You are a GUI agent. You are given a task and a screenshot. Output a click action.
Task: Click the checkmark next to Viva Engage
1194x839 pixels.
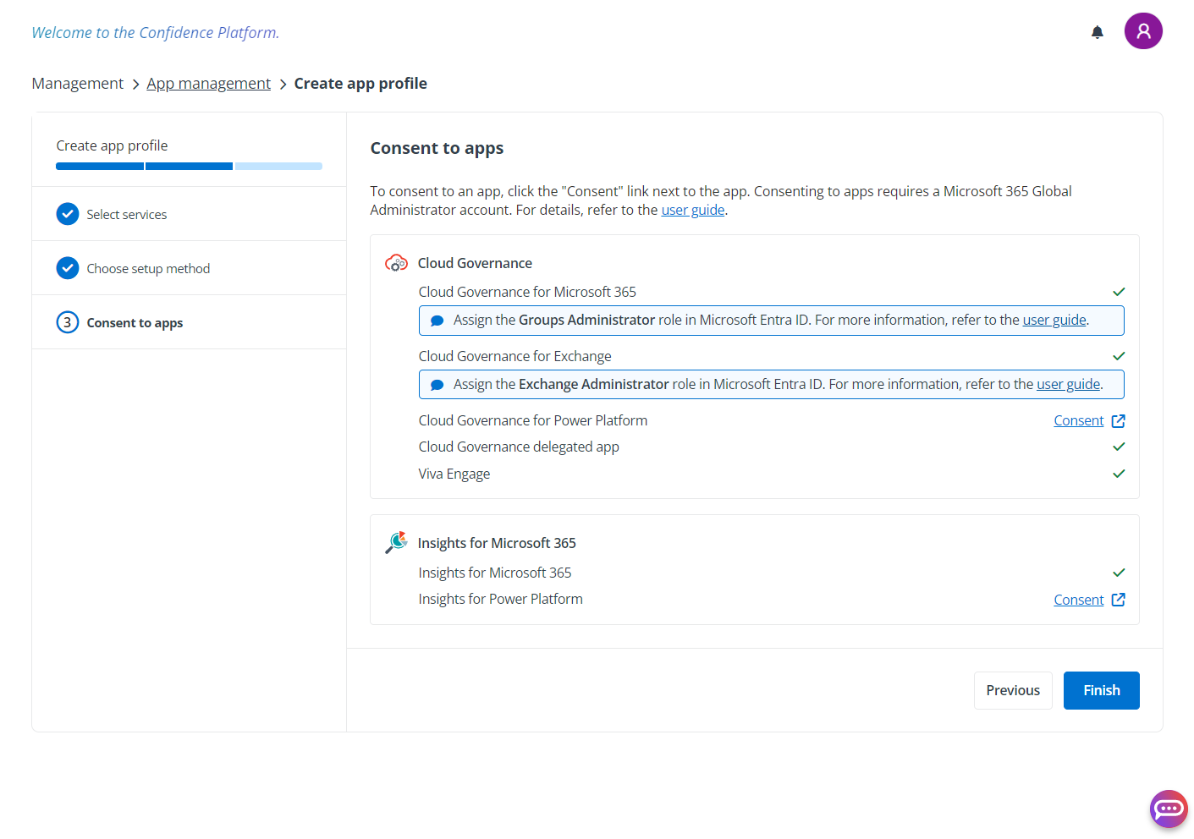(x=1118, y=474)
